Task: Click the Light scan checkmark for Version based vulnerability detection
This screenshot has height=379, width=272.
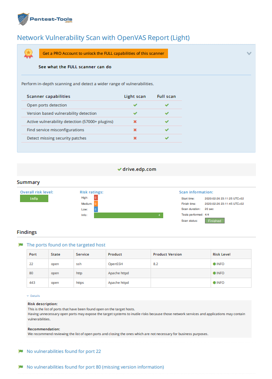Action: point(135,113)
